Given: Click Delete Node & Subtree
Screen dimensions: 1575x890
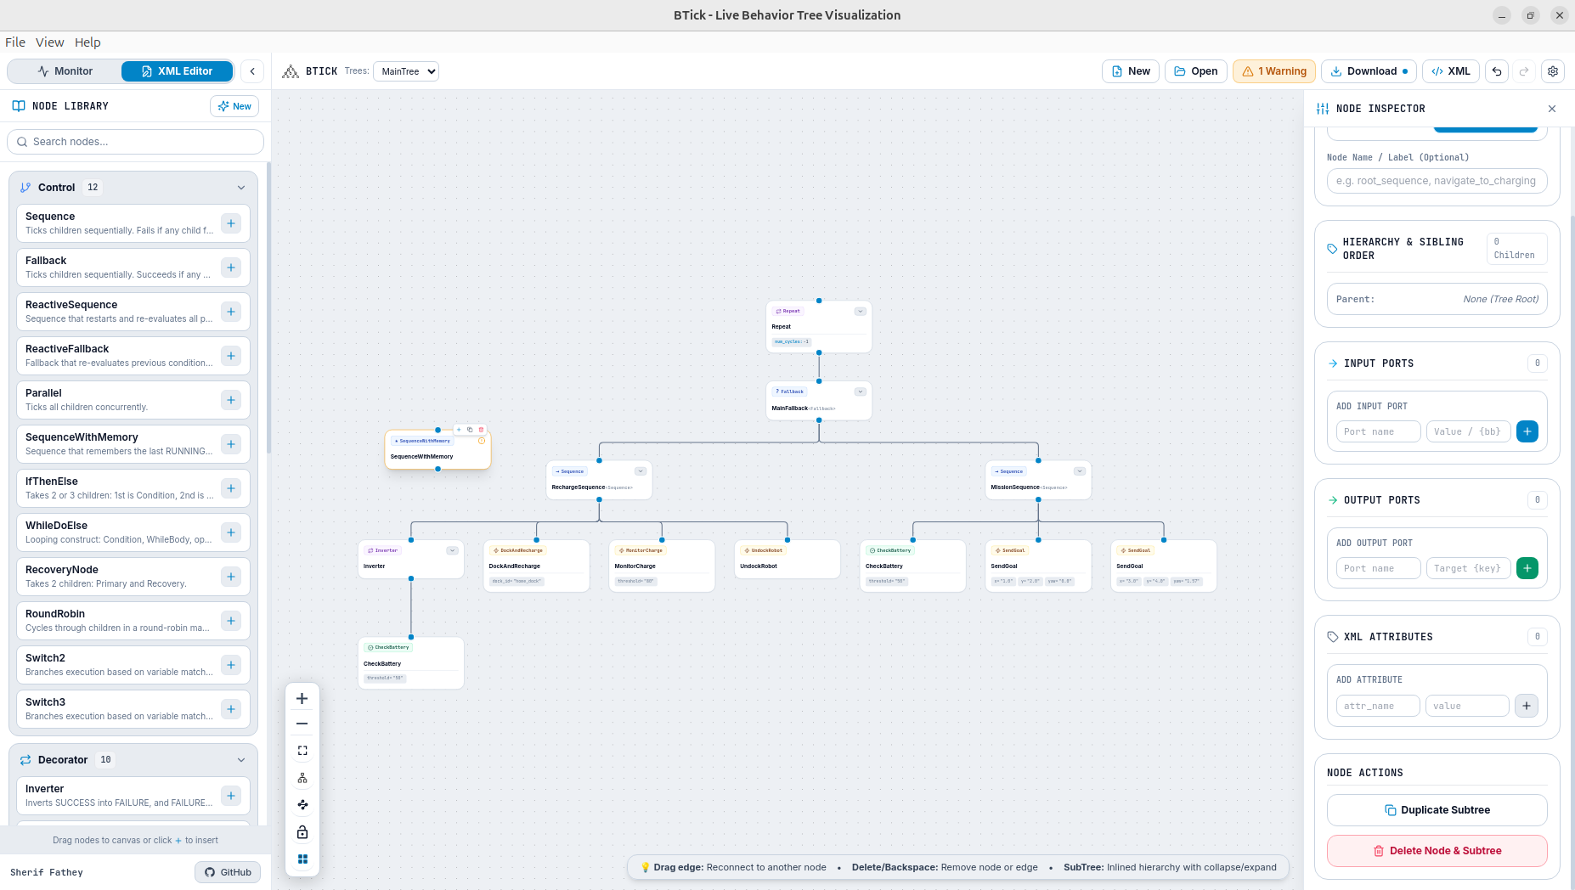Looking at the screenshot, I should point(1437,851).
